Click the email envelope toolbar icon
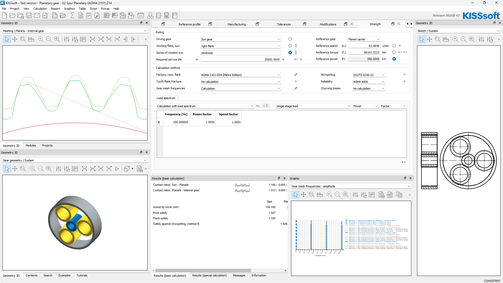Screen dimensions: 503x283 (x=37, y=15)
